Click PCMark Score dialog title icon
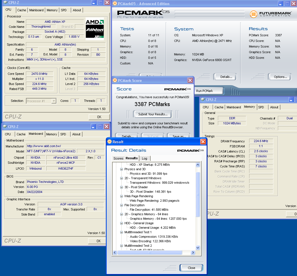297x276 pixels. pyautogui.click(x=115, y=80)
